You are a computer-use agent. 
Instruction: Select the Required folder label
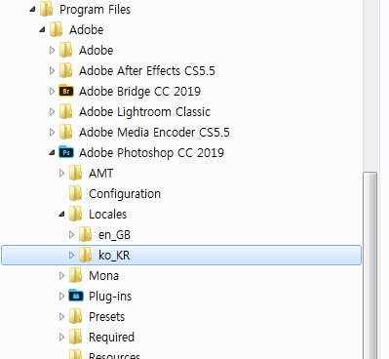(111, 338)
